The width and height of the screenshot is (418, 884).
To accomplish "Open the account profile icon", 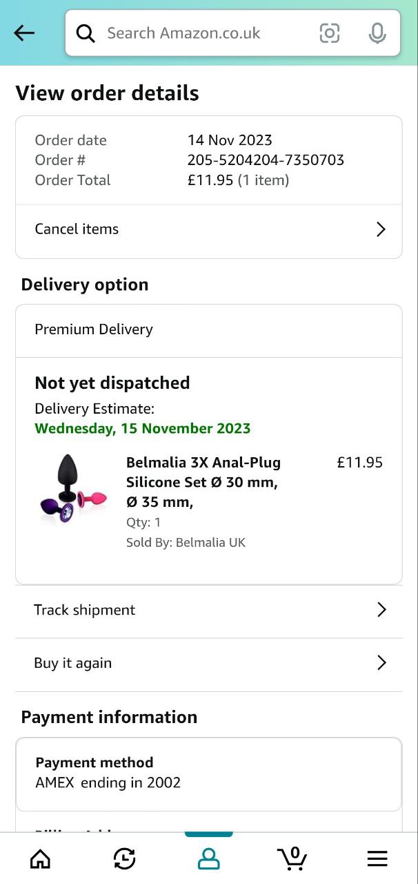I will tap(208, 858).
